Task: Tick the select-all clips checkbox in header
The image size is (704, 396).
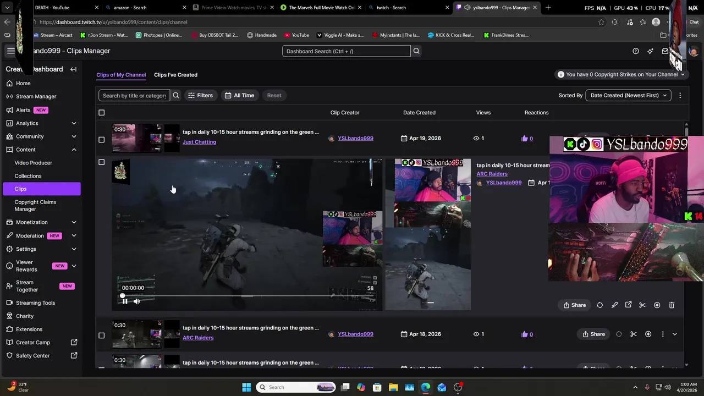Action: pos(101,113)
